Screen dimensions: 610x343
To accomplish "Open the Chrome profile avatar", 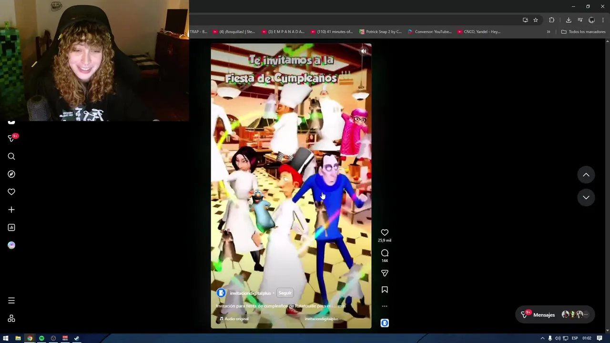I will (591, 20).
